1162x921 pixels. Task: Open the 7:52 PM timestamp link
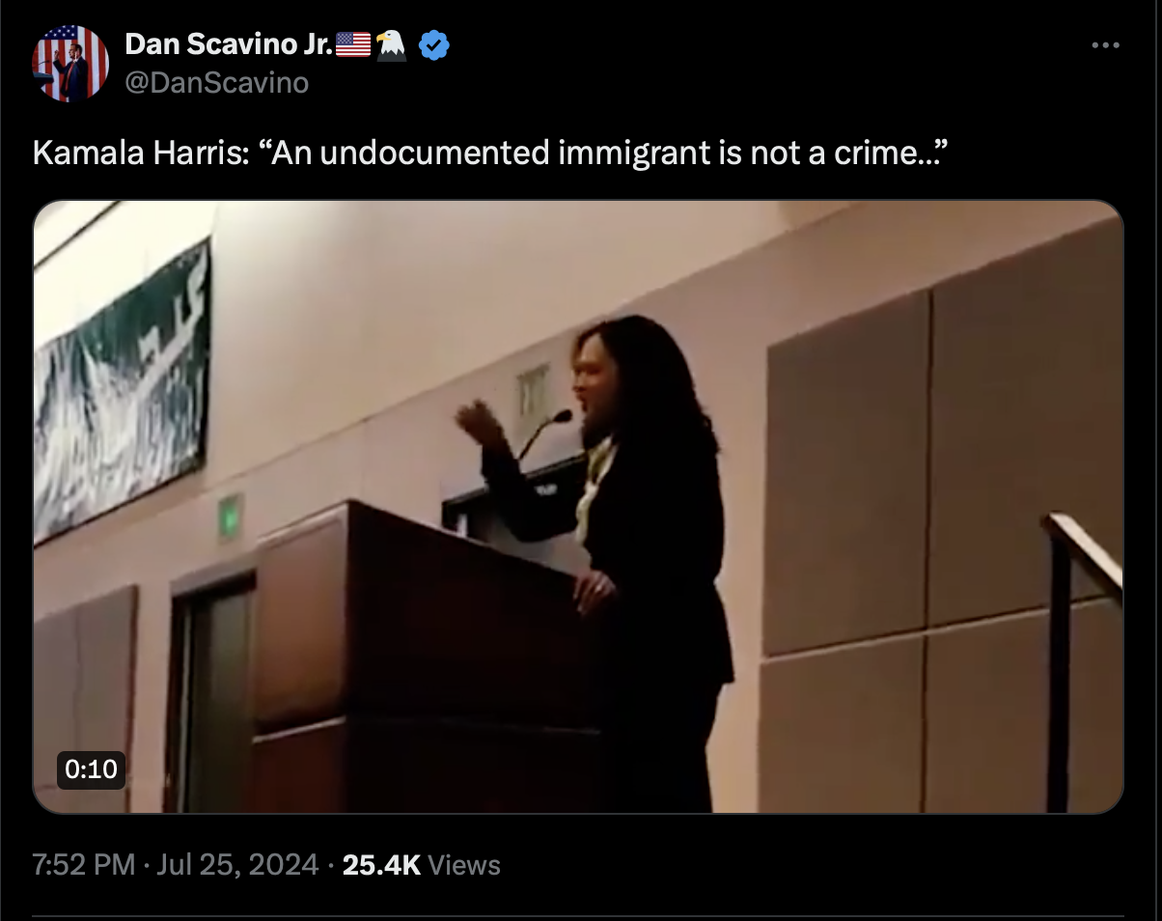pos(84,864)
